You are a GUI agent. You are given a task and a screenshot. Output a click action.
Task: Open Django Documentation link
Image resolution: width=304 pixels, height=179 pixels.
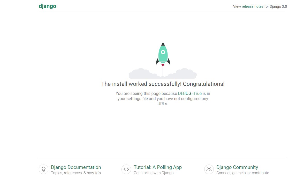pyautogui.click(x=76, y=167)
